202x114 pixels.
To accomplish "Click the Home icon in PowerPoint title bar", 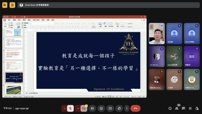I will coord(12,17).
